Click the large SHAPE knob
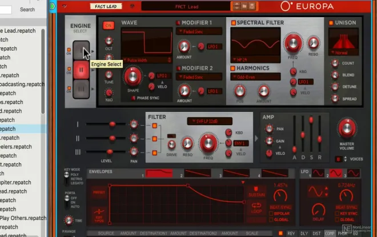This screenshot has width=377, height=237. point(133,77)
